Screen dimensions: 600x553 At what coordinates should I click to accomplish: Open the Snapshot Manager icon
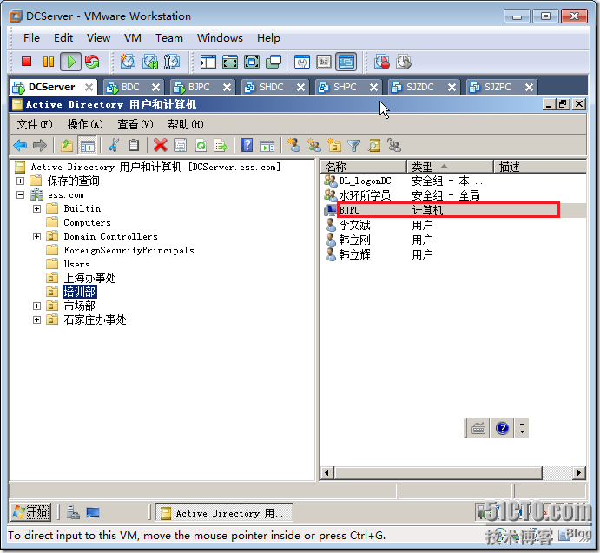(x=172, y=62)
